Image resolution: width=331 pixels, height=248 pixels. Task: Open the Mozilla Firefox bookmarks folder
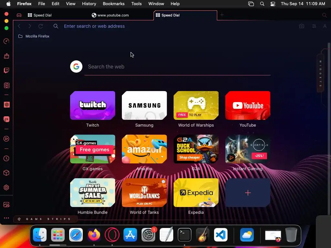click(x=34, y=36)
